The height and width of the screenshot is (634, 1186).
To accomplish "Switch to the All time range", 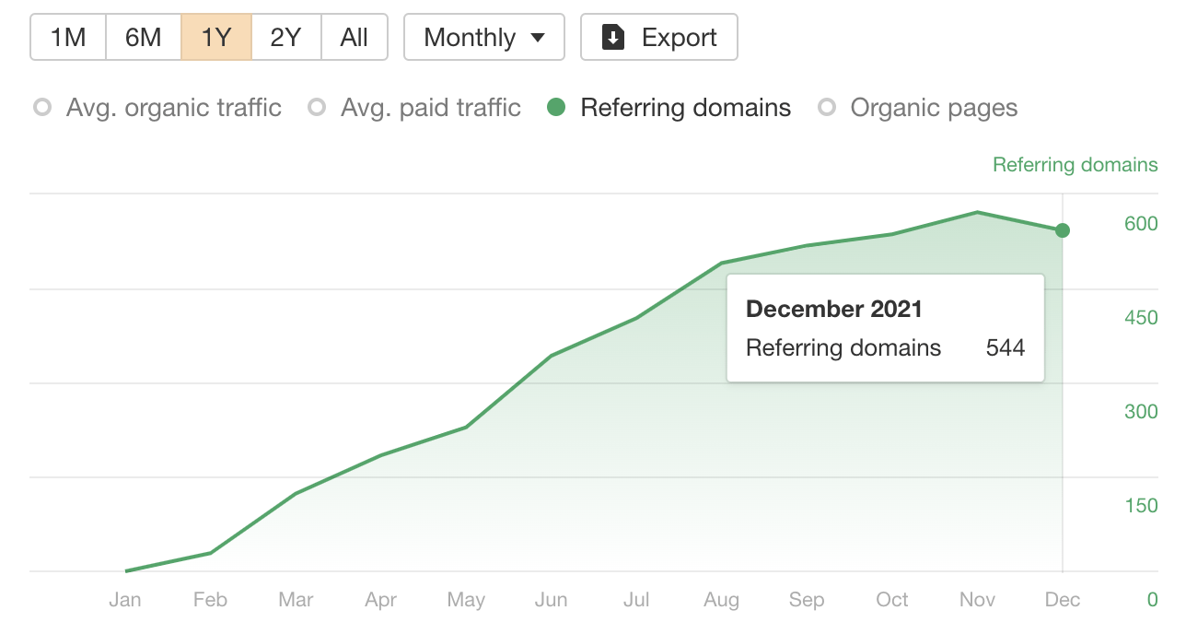I will (x=355, y=37).
